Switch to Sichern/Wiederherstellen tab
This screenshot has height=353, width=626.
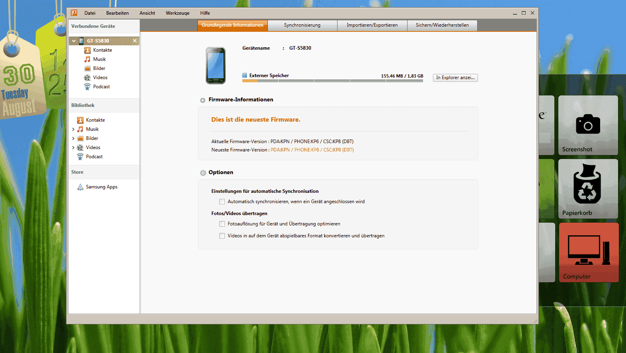pos(442,25)
